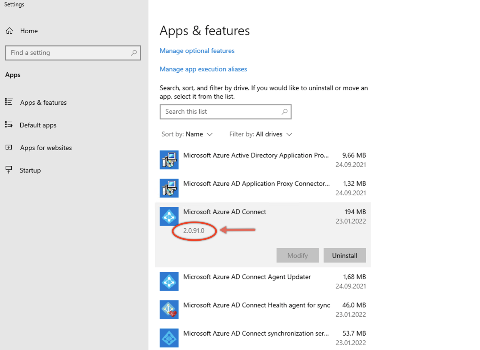Select Microsoft Azure Active Directory Application Pro... entry

pos(263,160)
